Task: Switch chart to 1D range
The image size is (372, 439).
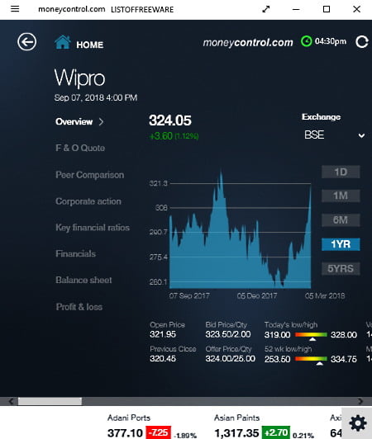Action: point(341,172)
